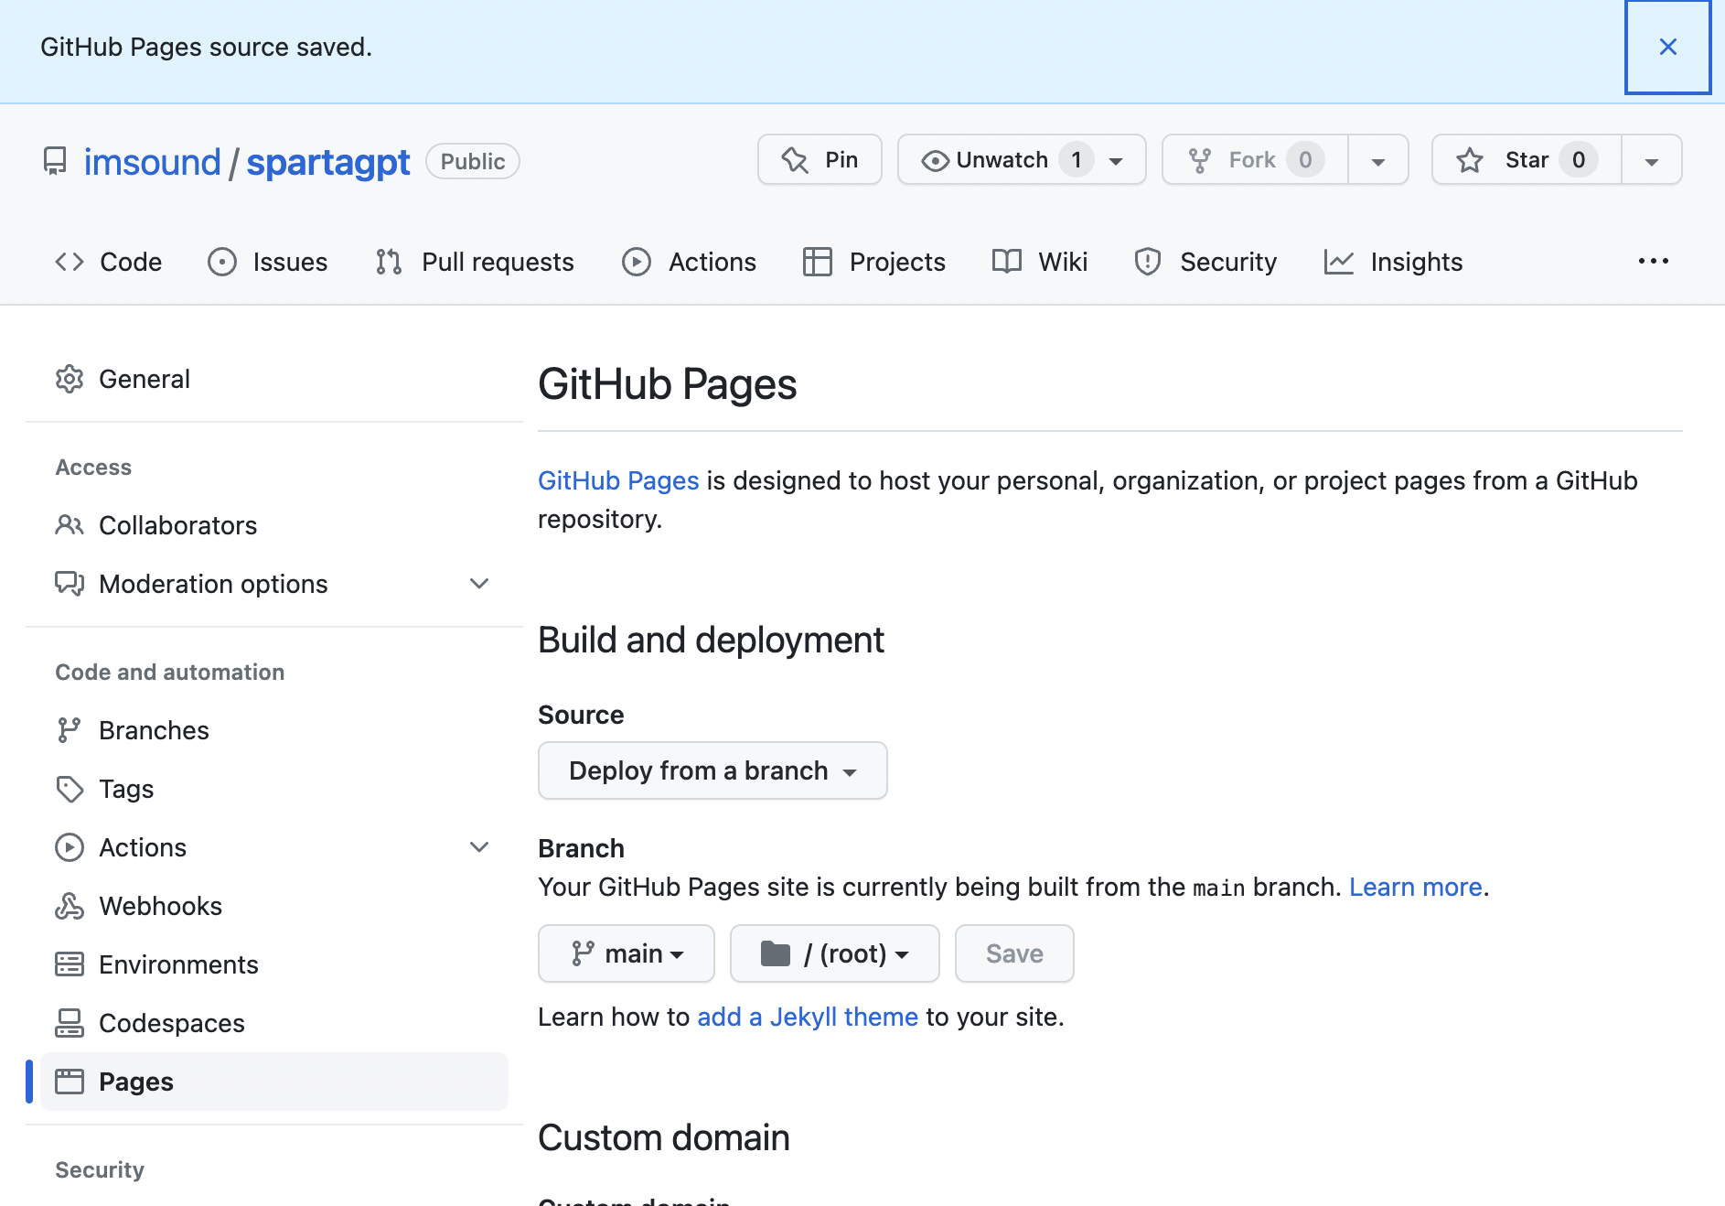The image size is (1725, 1206).
Task: Open the Code tab
Action: tap(108, 262)
